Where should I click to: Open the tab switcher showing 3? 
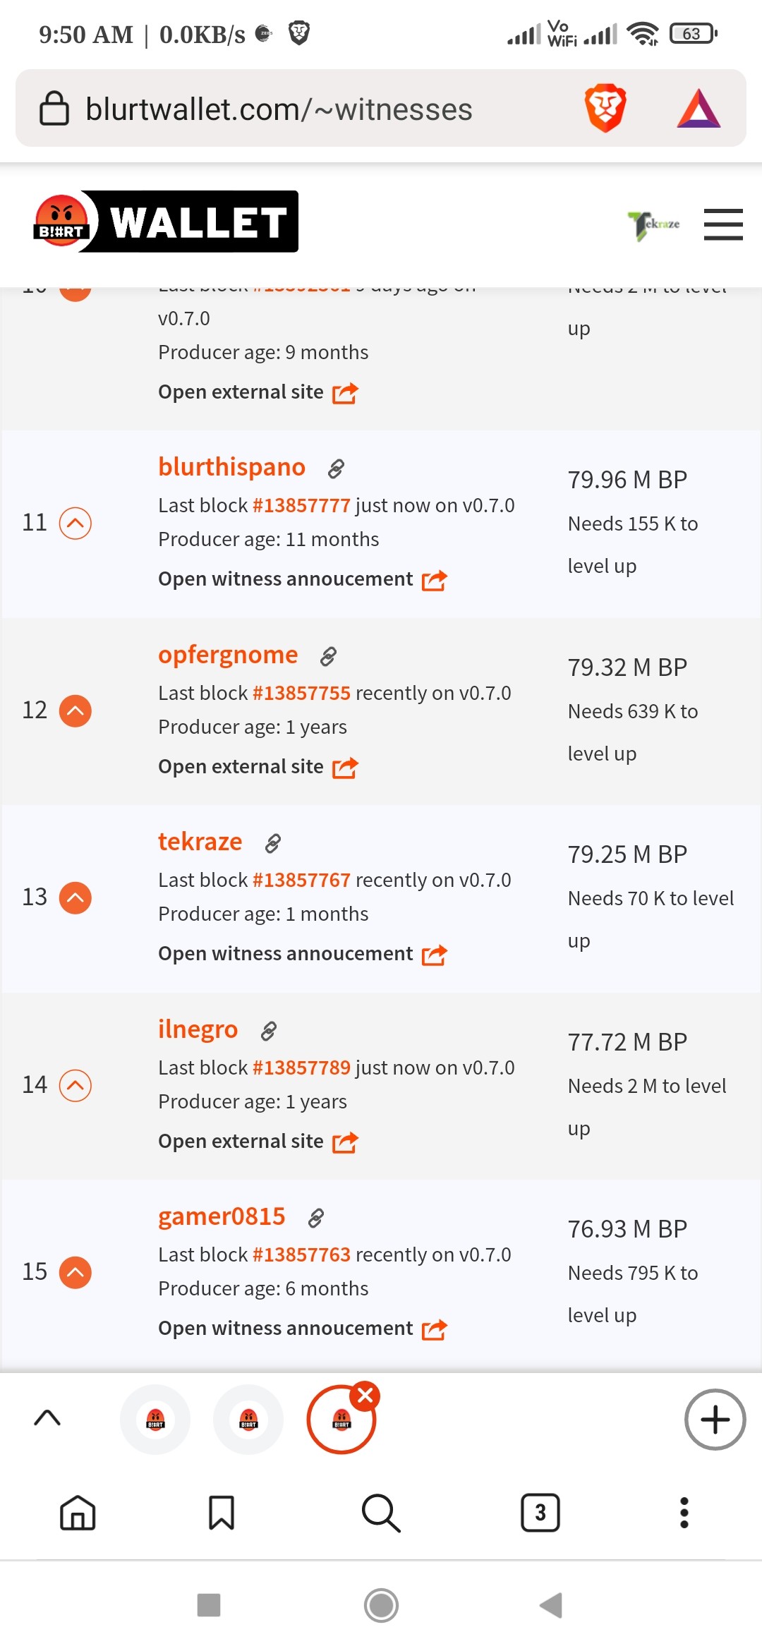540,1513
